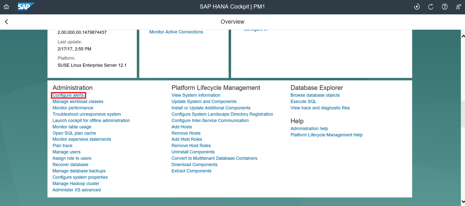Open Manage users link
The image size is (465, 206).
coord(67,152)
